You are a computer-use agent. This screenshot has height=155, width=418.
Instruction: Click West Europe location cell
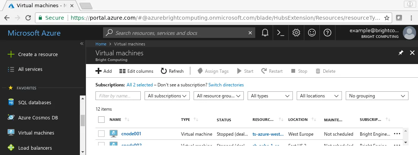point(301,134)
